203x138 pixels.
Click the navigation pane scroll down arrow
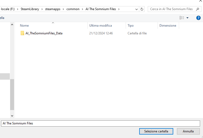[12, 116]
